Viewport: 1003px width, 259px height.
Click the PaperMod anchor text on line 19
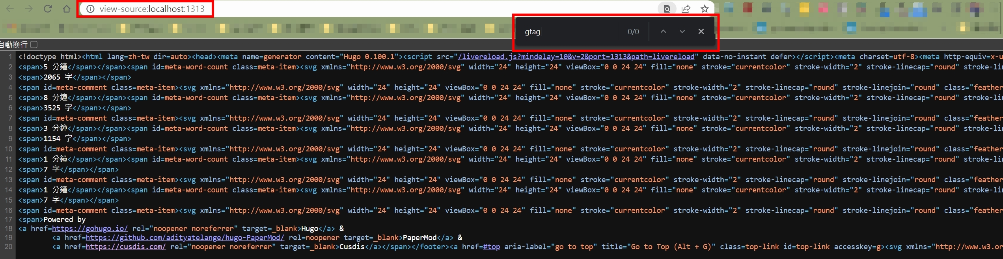point(419,238)
